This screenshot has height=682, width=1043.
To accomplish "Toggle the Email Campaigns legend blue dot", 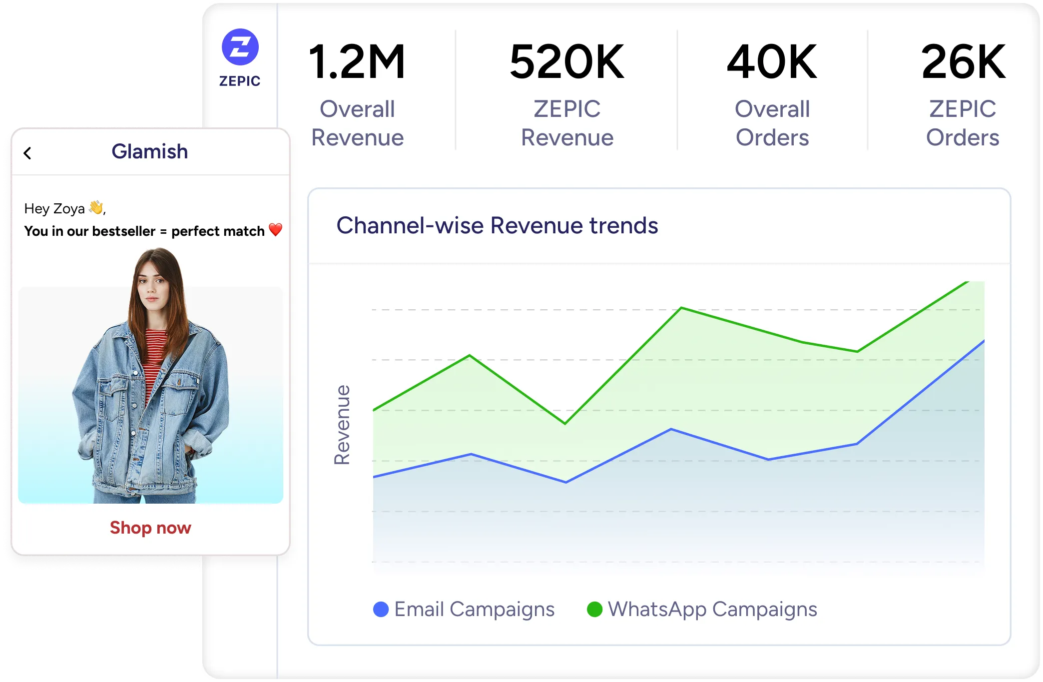I will (381, 609).
